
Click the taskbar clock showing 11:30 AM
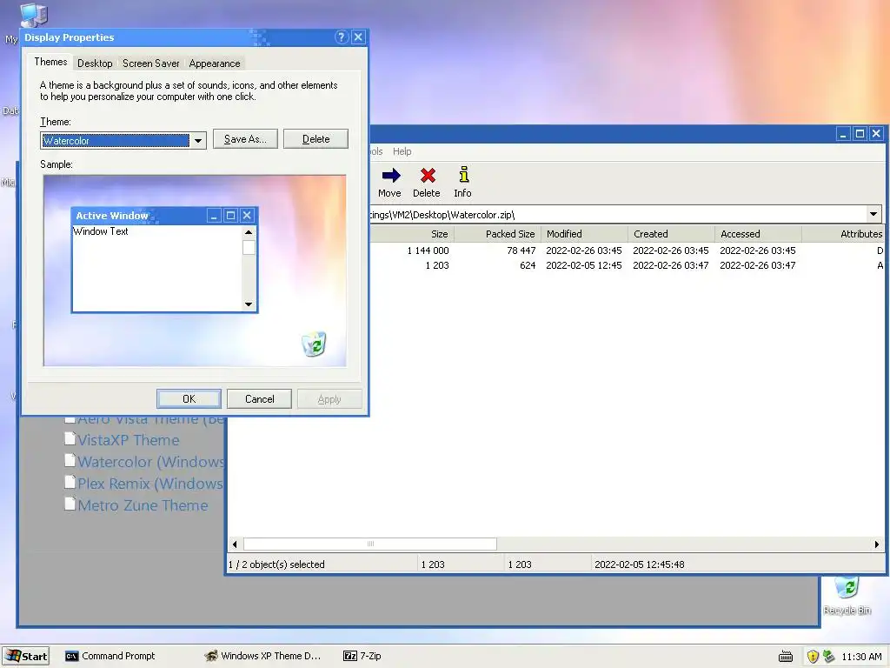click(x=861, y=657)
